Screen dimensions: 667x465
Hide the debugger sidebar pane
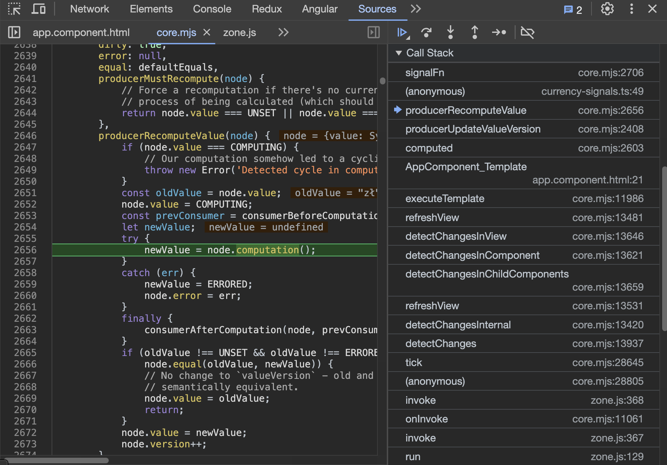(x=373, y=33)
